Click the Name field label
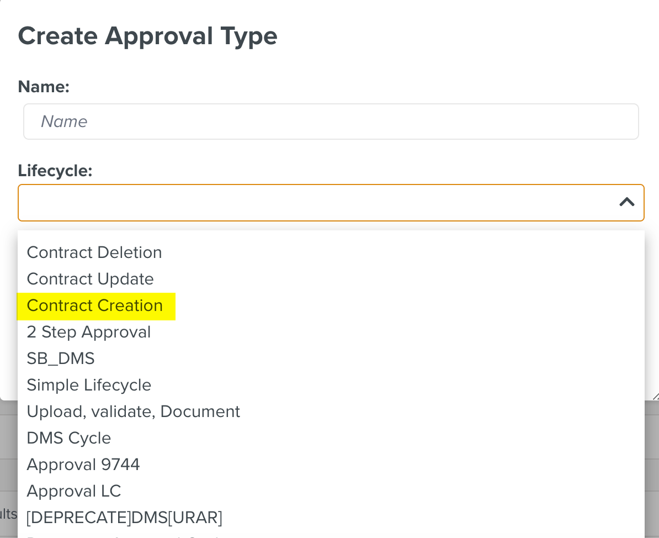The image size is (659, 538). [44, 87]
